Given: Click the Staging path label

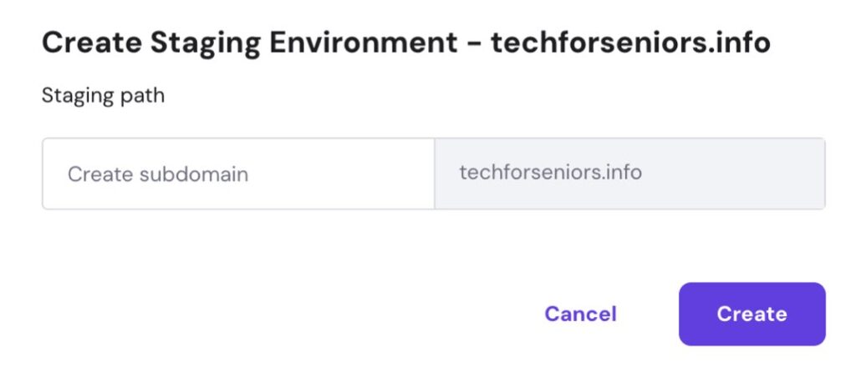Looking at the screenshot, I should pos(103,96).
